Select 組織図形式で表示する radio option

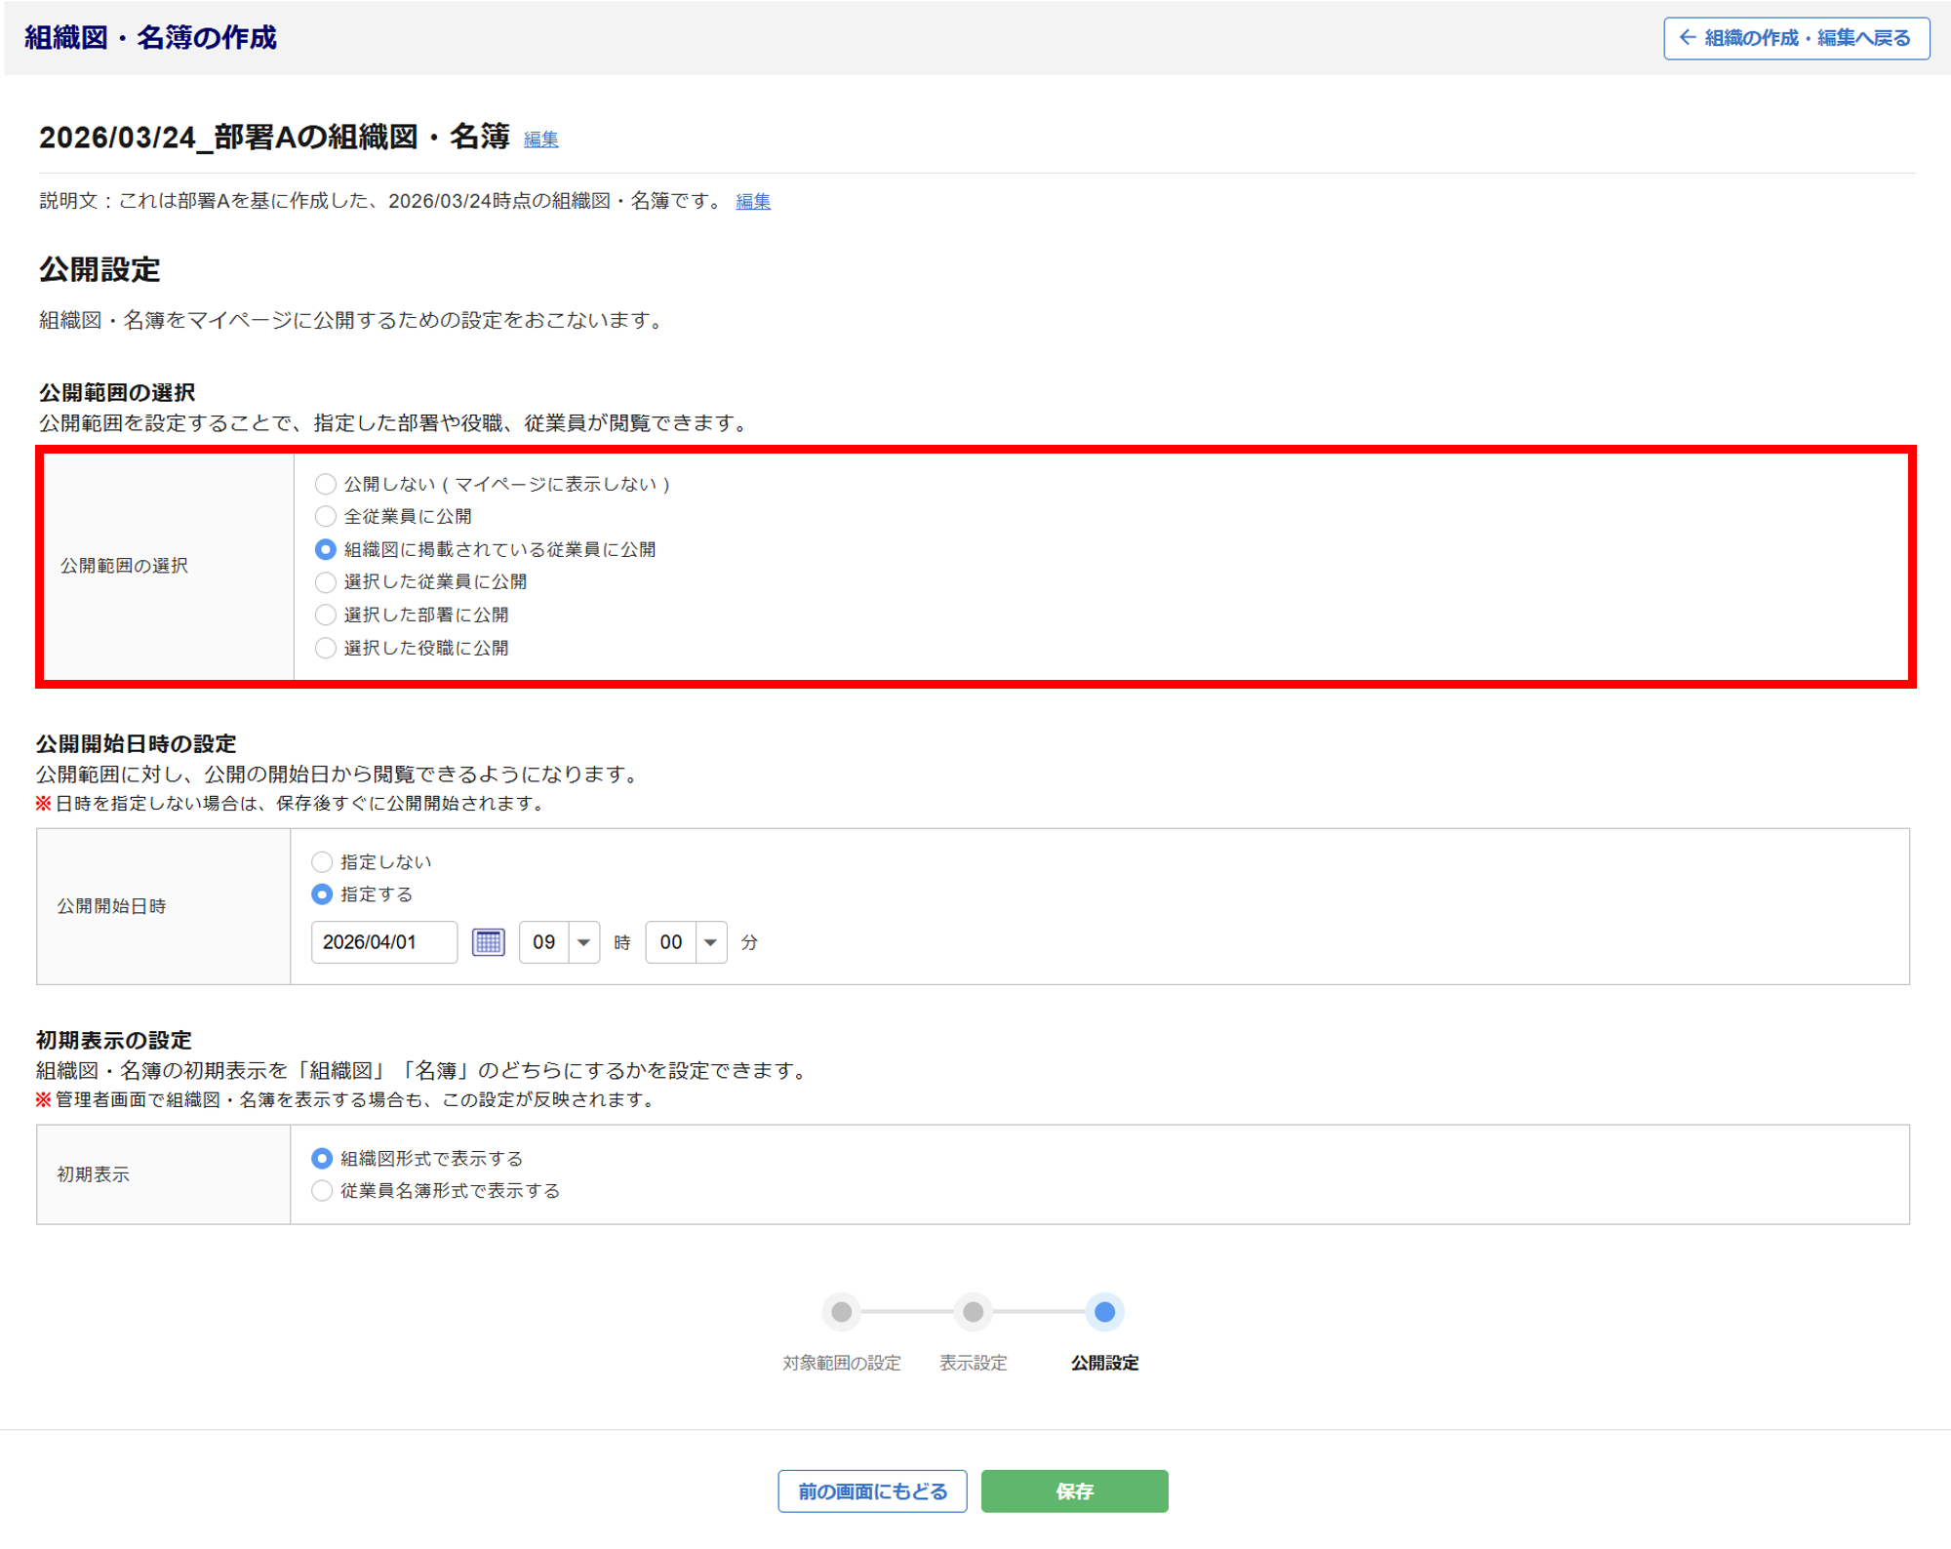pos(322,1159)
